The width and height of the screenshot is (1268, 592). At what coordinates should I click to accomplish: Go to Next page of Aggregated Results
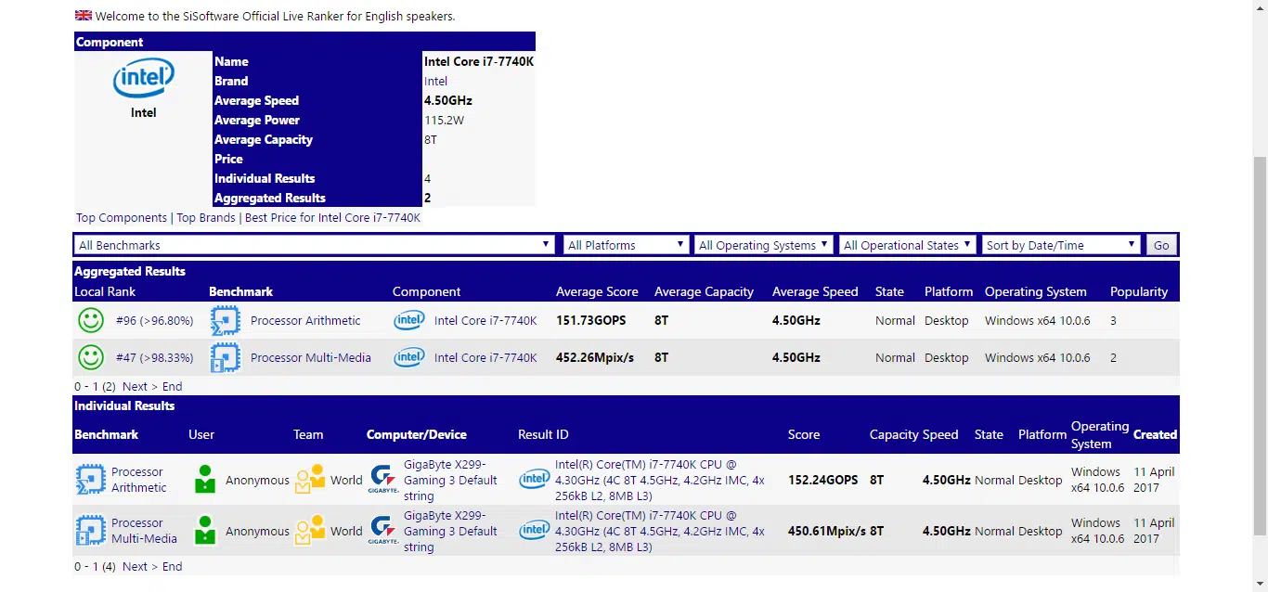tap(135, 386)
